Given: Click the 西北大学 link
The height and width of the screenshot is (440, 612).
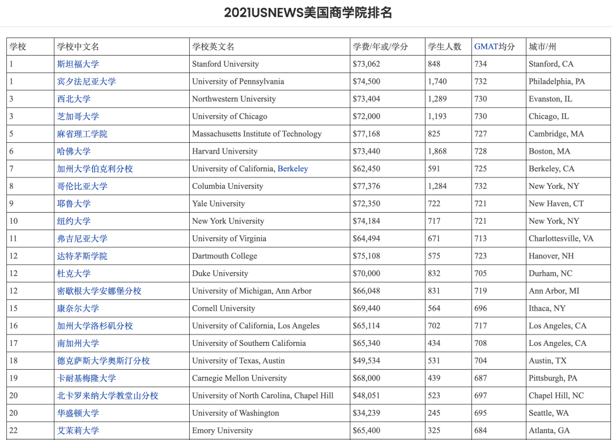Looking at the screenshot, I should [x=73, y=99].
